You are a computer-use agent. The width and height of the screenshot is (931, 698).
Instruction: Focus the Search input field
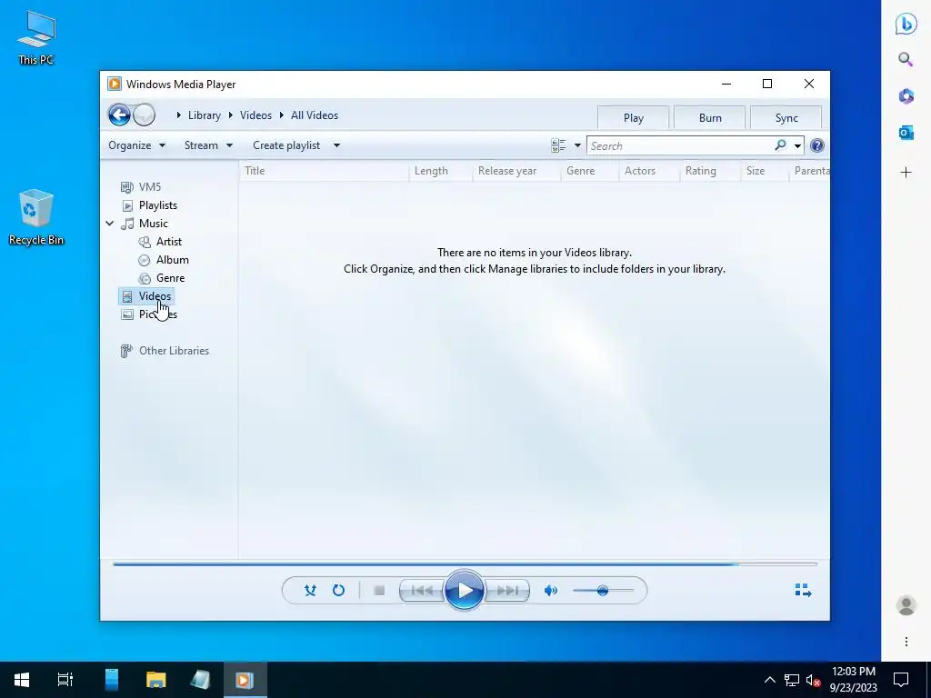click(680, 146)
